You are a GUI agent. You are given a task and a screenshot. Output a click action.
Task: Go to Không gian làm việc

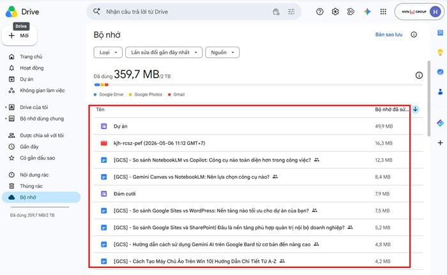[x=42, y=91]
